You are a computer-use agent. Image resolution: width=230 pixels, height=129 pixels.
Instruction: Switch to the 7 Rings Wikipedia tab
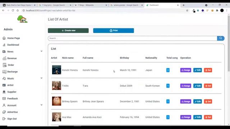click(91, 5)
